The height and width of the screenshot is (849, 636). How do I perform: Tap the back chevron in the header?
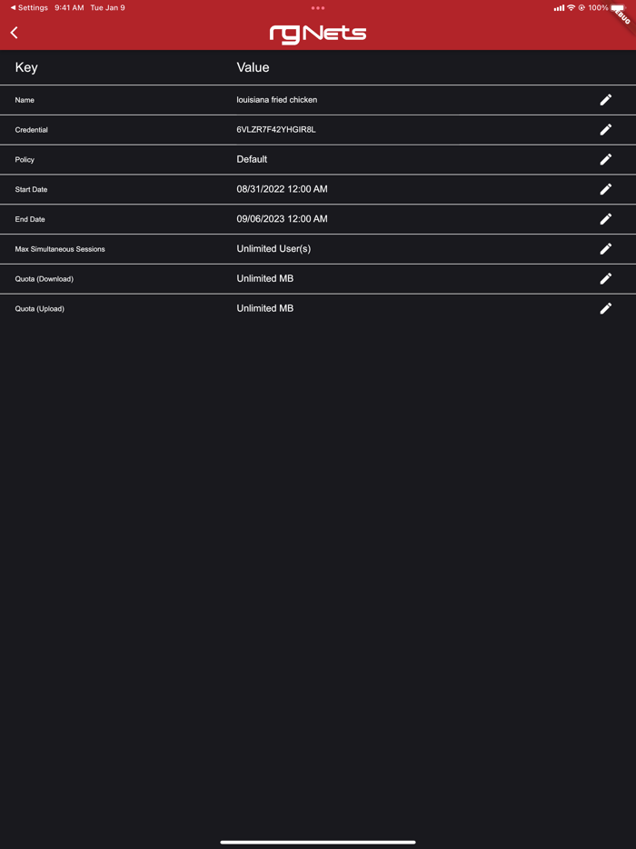click(x=14, y=32)
